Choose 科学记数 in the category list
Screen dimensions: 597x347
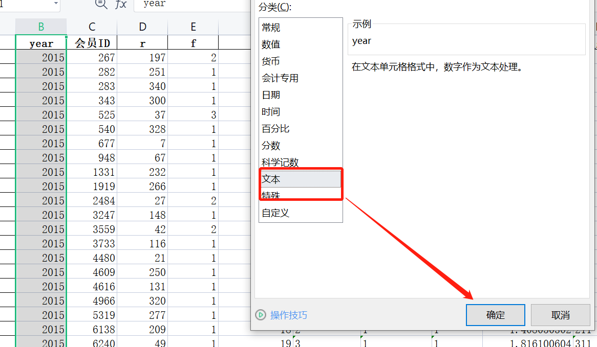[x=301, y=163]
